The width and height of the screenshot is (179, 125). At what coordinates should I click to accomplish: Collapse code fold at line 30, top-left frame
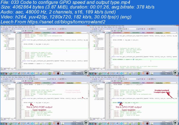click(22, 41)
